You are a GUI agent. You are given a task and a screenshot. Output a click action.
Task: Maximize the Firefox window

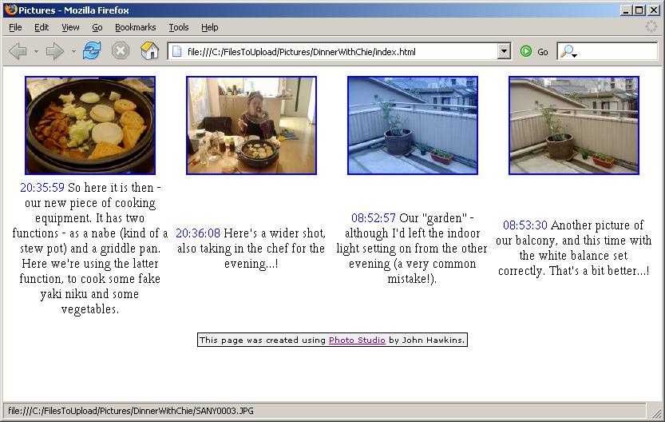click(639, 10)
